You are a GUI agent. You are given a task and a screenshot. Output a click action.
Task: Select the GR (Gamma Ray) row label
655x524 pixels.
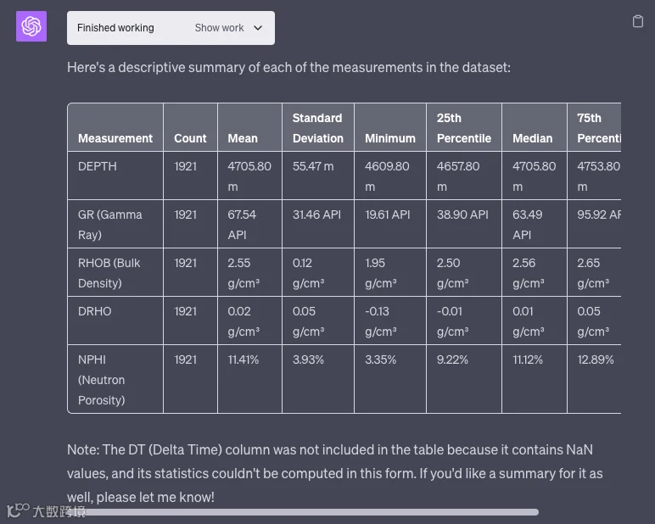110,225
